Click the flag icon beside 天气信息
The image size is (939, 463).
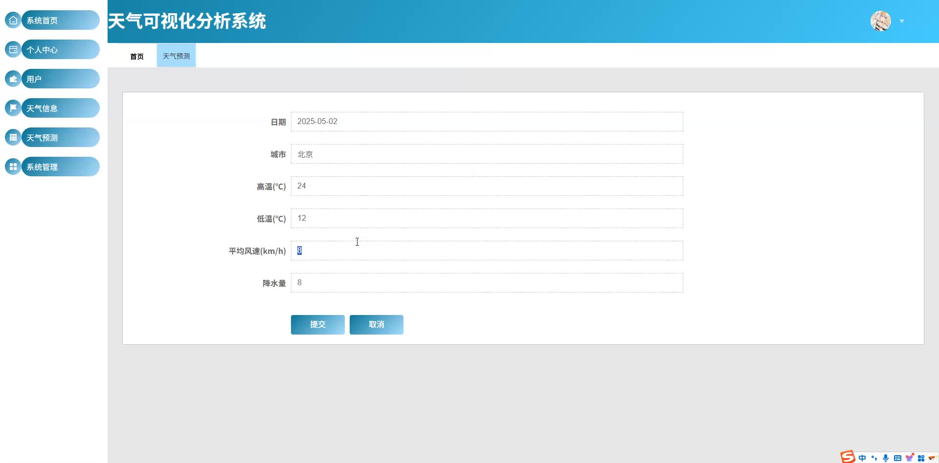[x=13, y=108]
